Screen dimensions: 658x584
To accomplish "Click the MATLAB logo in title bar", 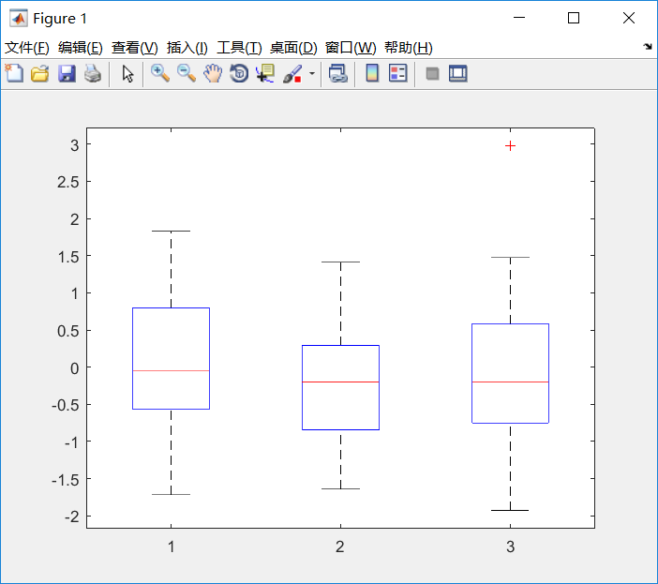I will click(19, 18).
